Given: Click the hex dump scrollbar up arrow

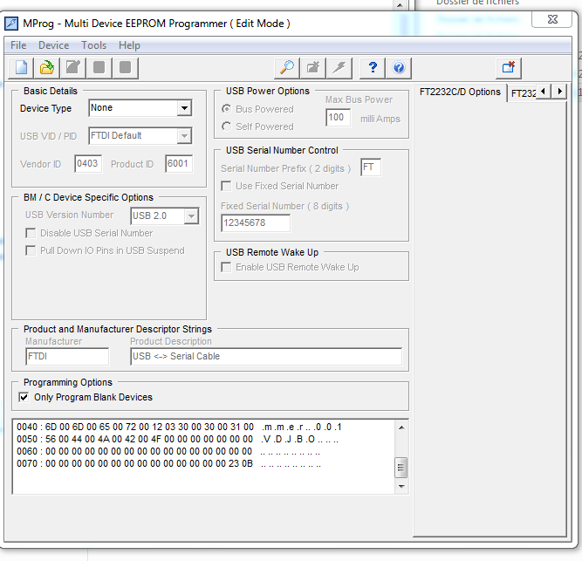Looking at the screenshot, I should [x=401, y=428].
